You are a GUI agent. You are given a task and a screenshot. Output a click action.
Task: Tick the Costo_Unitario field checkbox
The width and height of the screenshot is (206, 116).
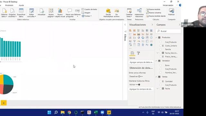click(161, 46)
